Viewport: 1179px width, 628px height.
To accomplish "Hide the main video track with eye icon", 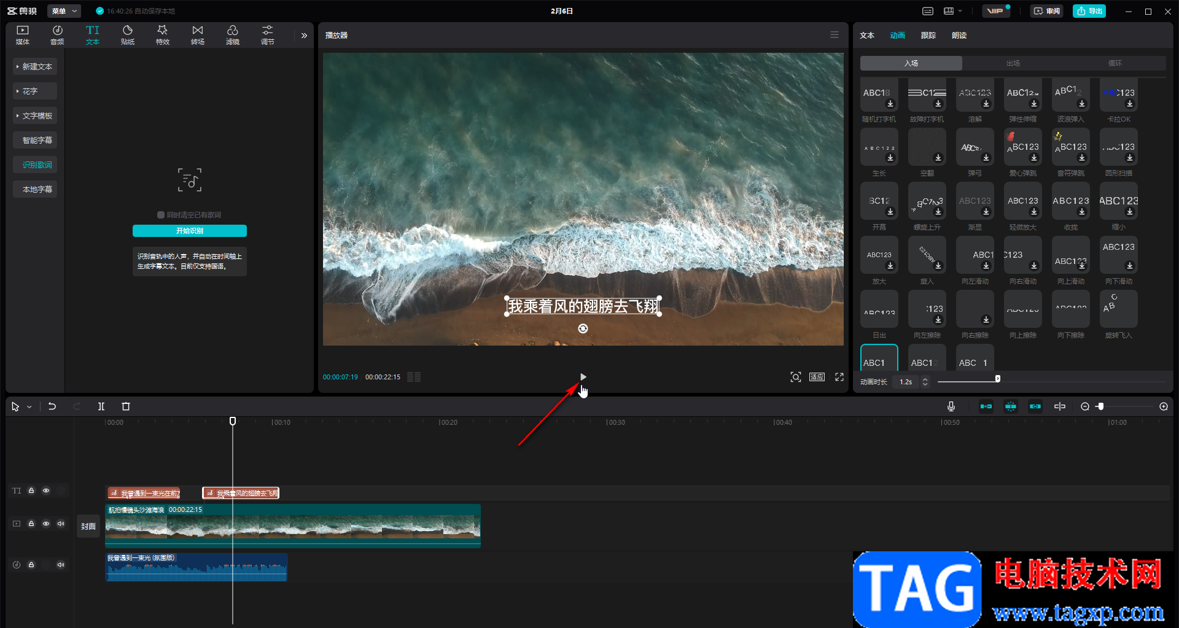I will pos(46,524).
